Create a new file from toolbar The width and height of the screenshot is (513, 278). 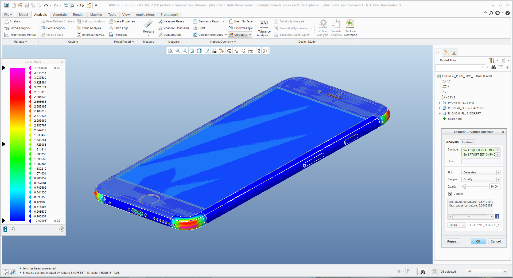coord(14,5)
